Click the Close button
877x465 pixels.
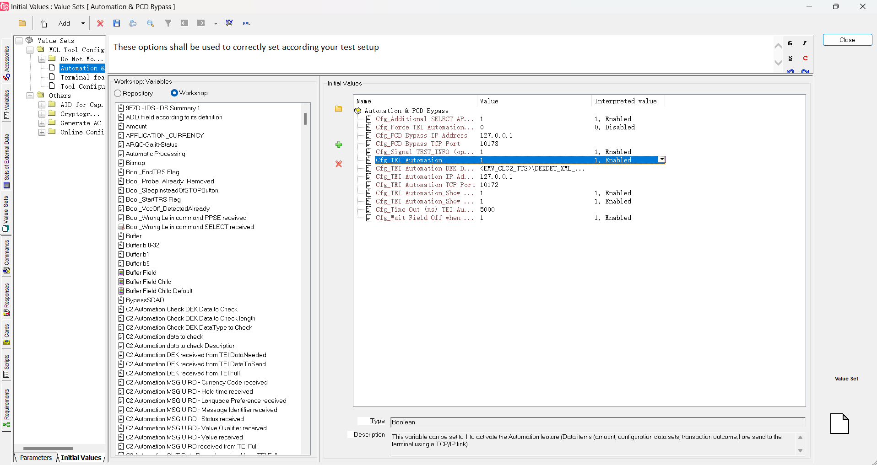coord(847,40)
